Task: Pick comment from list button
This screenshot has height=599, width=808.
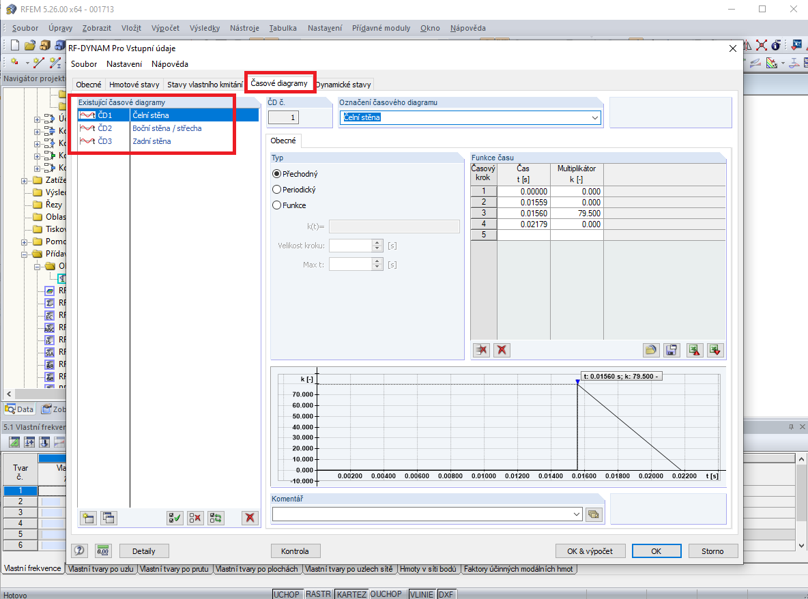Action: [594, 514]
